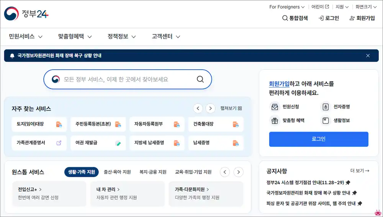Click the notice bell icon in banner

(x=12, y=55)
